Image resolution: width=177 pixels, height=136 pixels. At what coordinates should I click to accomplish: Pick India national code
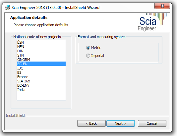click(41, 90)
